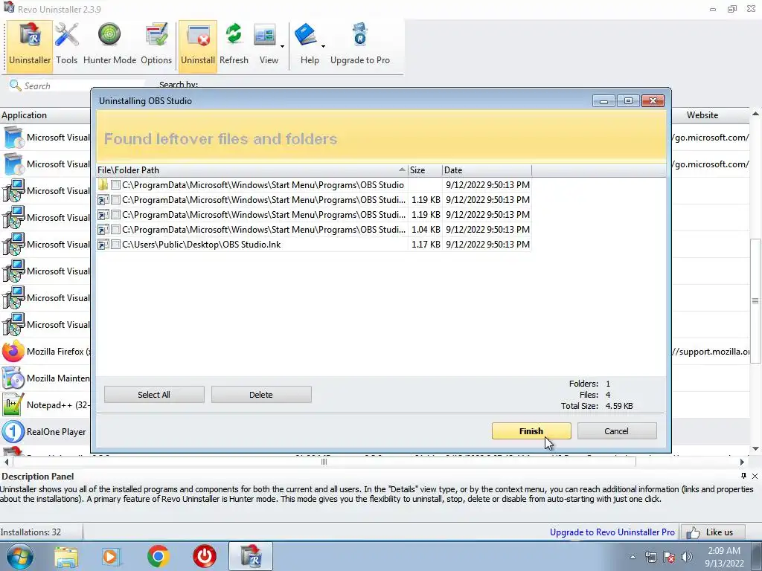The width and height of the screenshot is (762, 571).
Task: Click the network tray icon
Action: (650, 558)
